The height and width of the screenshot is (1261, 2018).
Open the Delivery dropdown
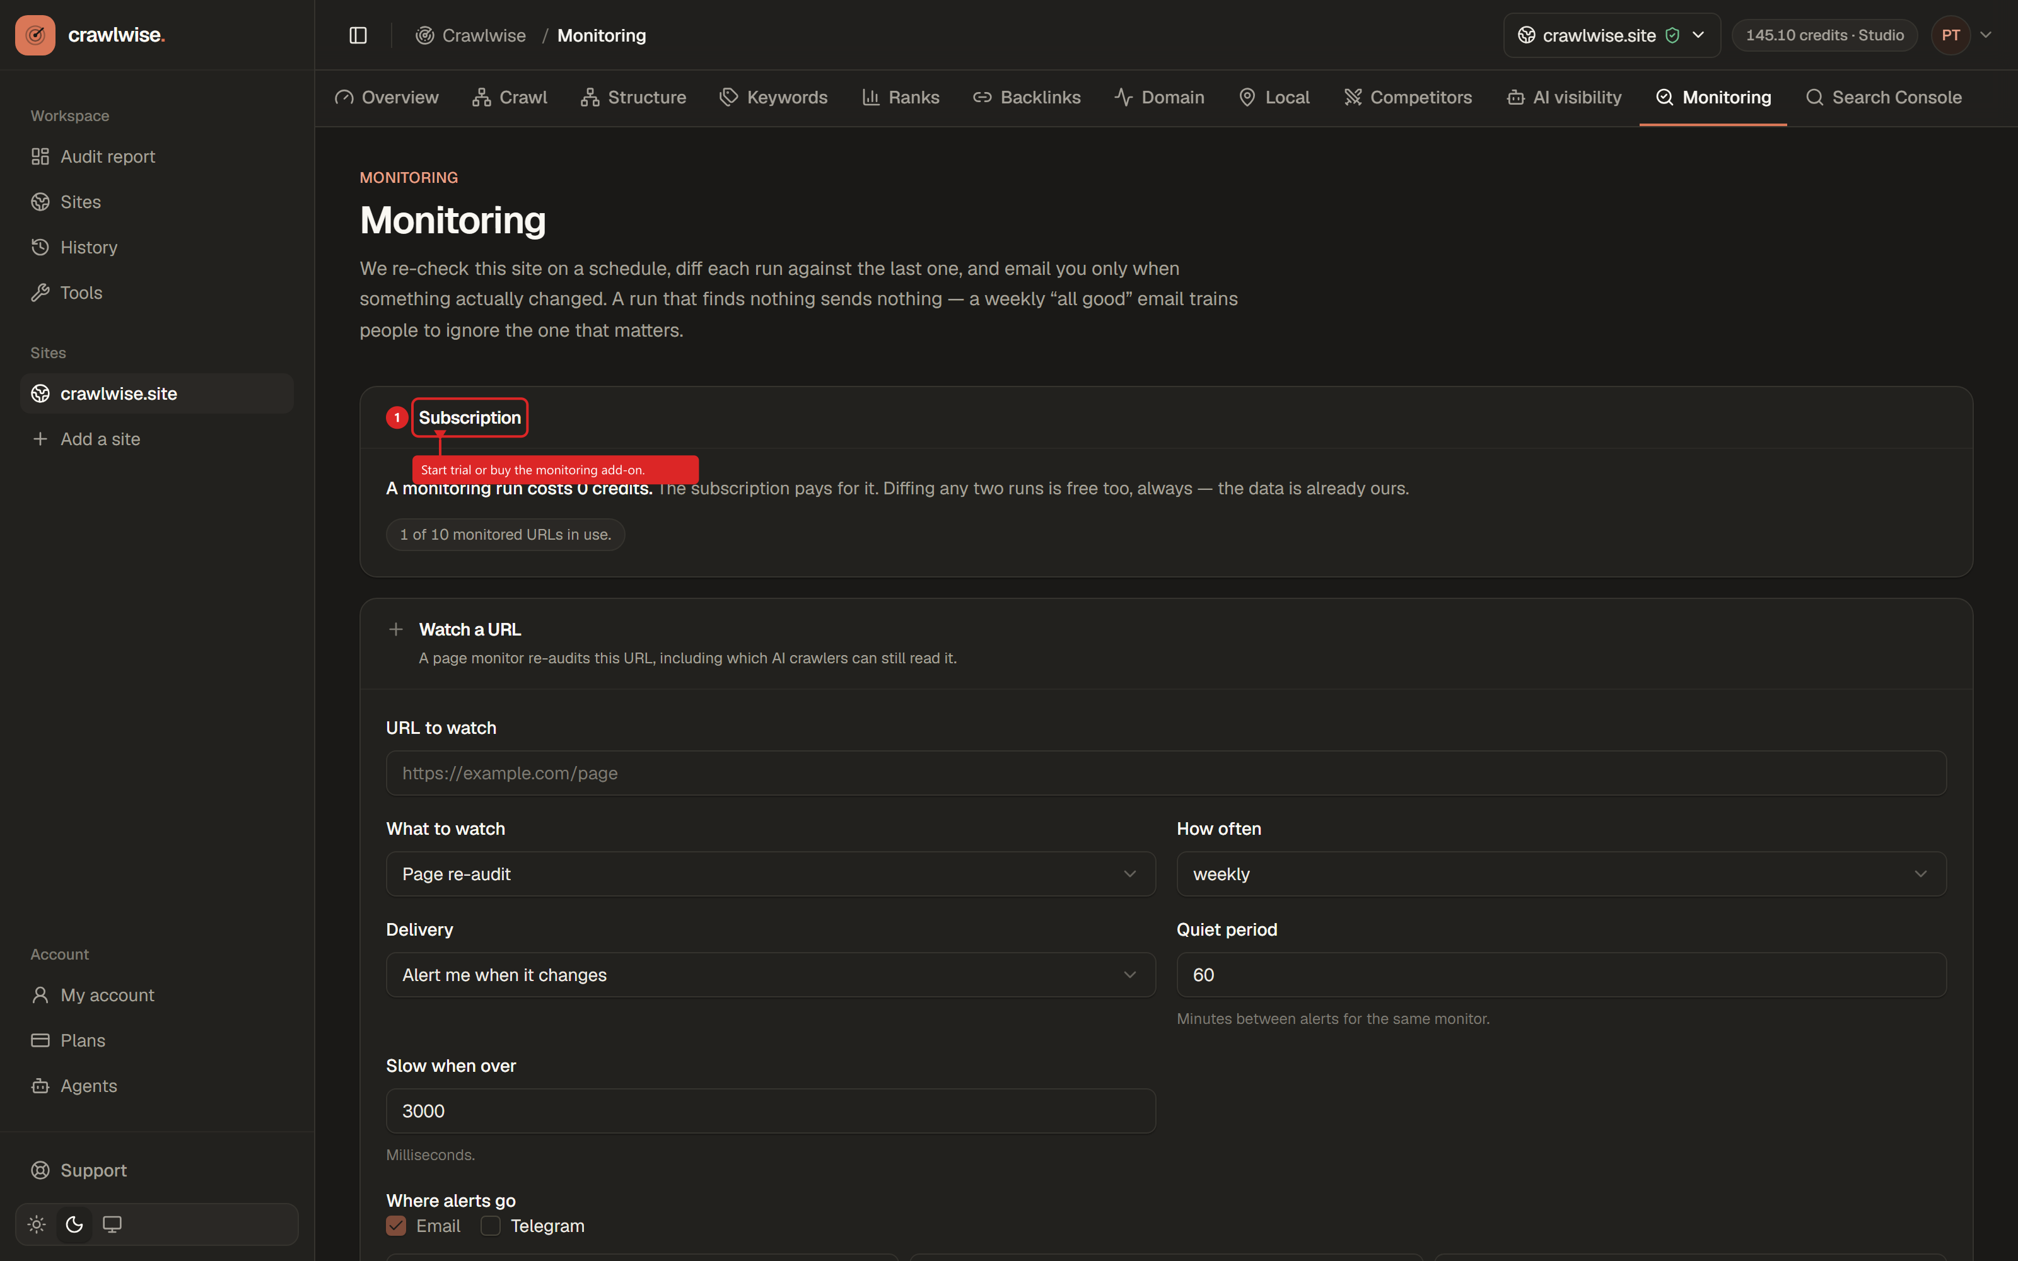click(771, 975)
